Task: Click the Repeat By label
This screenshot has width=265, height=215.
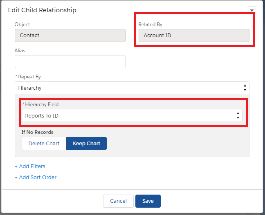Action: (29, 77)
